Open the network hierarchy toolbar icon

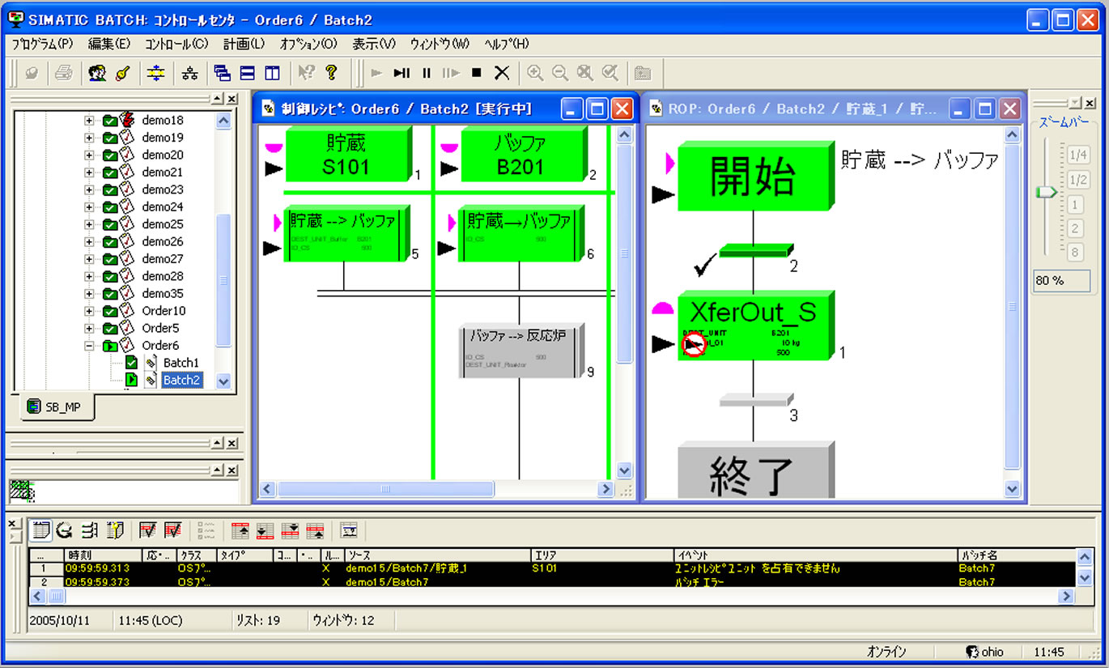click(190, 73)
